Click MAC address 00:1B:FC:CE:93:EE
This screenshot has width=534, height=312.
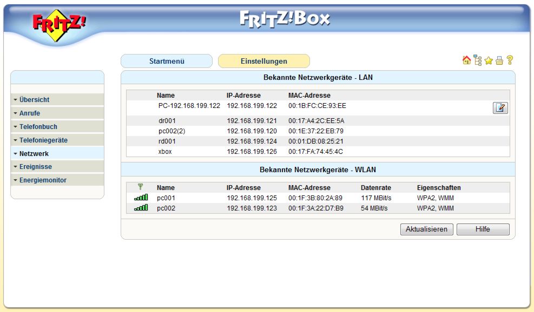pyautogui.click(x=317, y=106)
